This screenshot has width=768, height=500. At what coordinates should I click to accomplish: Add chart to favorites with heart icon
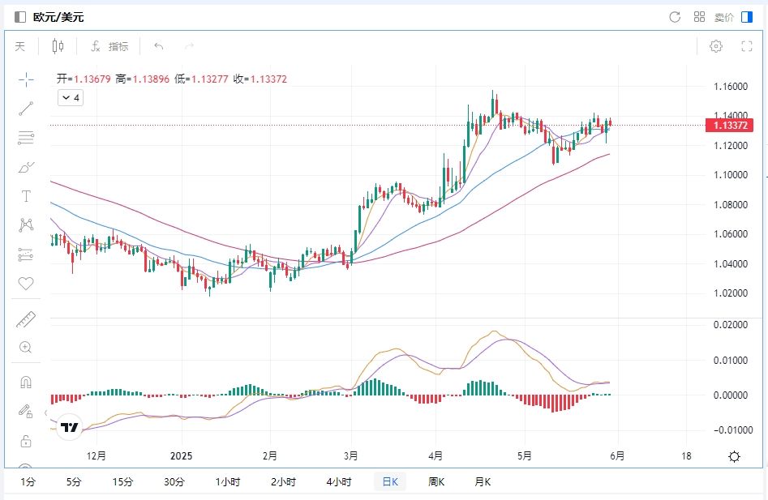point(26,284)
